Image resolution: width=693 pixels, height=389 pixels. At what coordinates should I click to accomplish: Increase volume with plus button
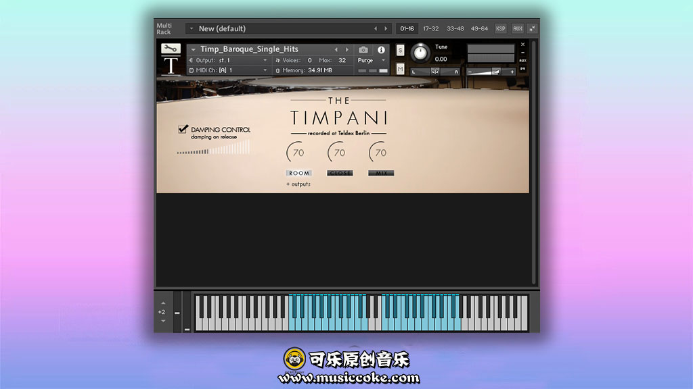pos(512,72)
